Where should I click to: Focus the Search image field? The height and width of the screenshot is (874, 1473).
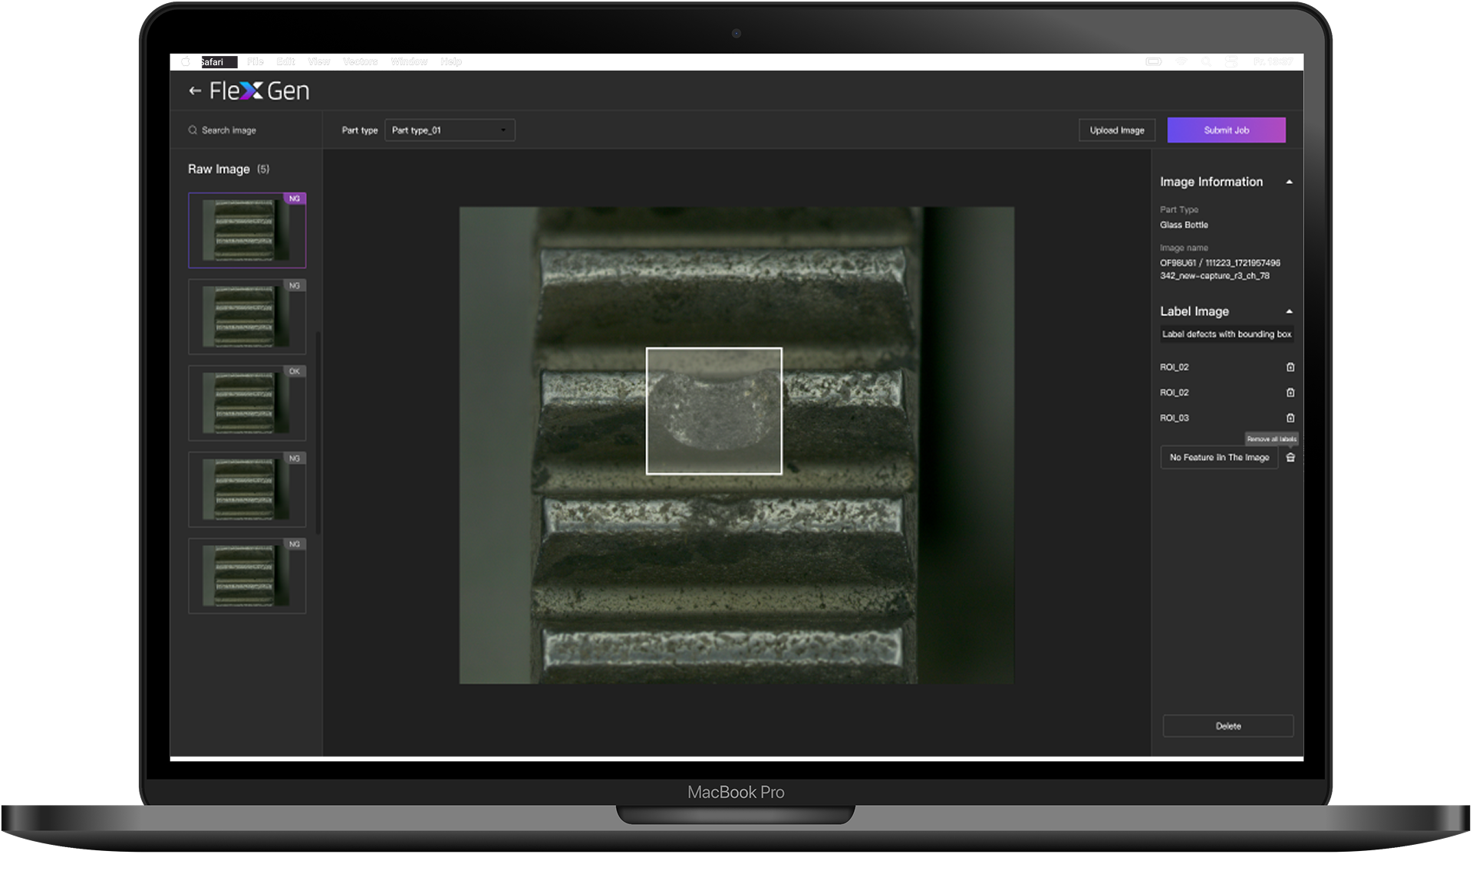click(245, 130)
